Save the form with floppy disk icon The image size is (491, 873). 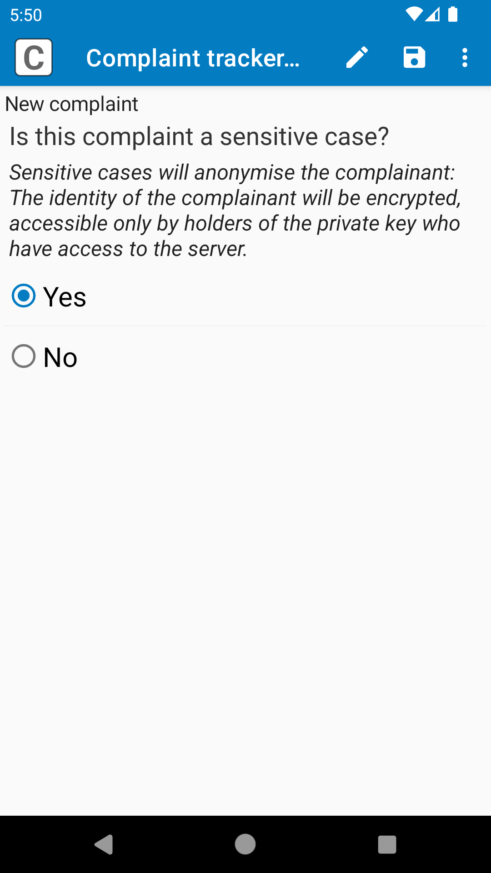(414, 57)
